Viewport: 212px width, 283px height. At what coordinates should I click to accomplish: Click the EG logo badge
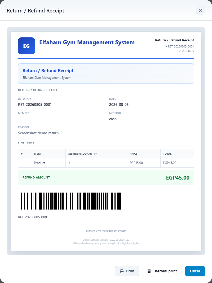point(26,46)
